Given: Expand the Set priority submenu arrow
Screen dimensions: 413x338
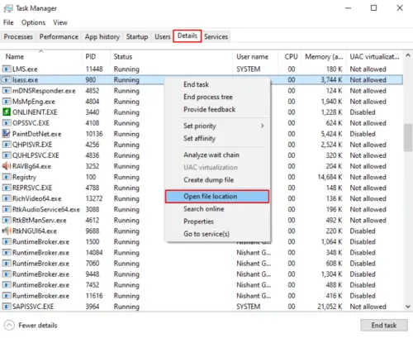Looking at the screenshot, I should (263, 126).
